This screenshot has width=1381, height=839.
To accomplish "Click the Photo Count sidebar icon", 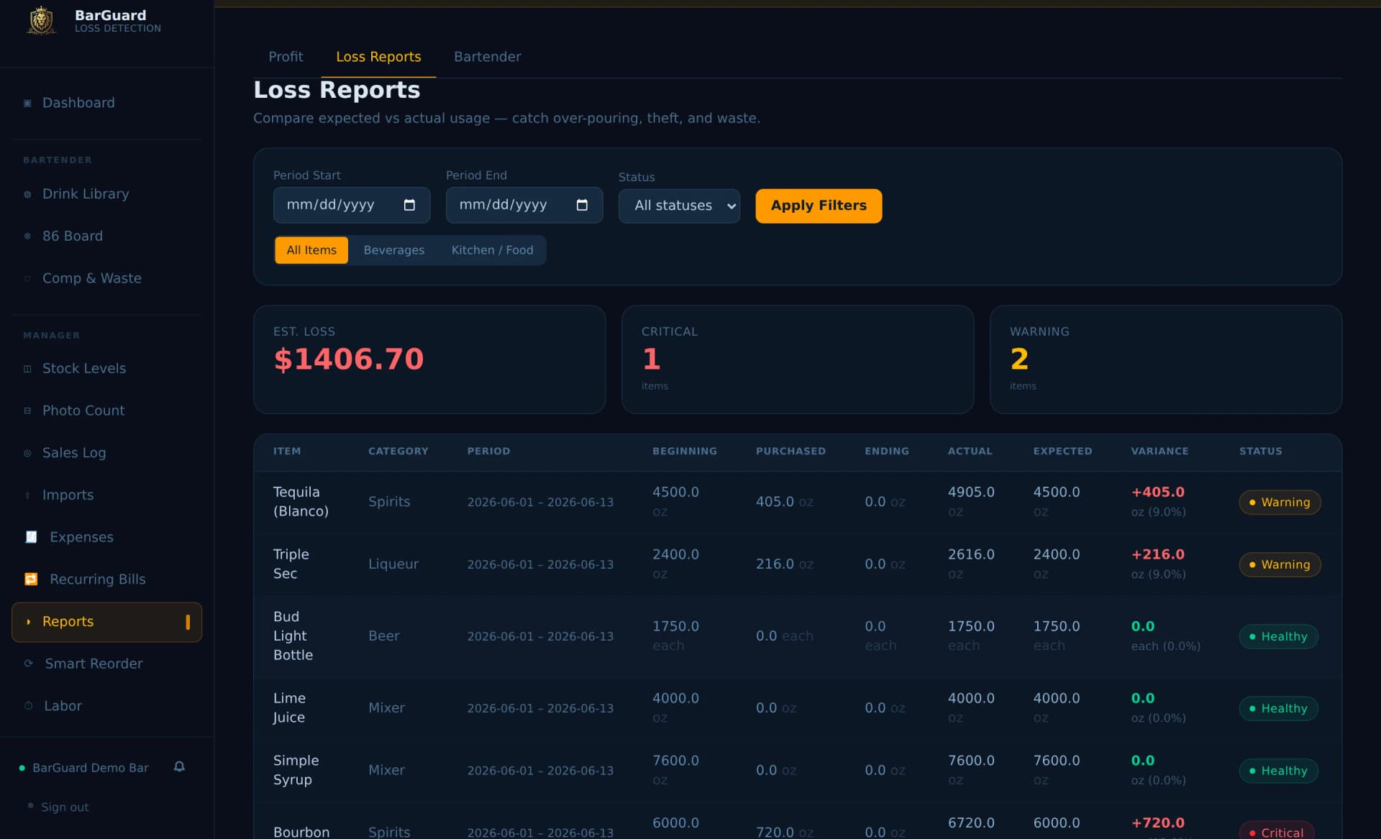I will tap(27, 411).
